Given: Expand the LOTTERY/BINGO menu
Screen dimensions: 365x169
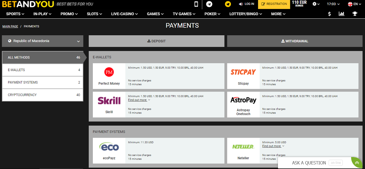Looking at the screenshot, I should pyautogui.click(x=246, y=14).
